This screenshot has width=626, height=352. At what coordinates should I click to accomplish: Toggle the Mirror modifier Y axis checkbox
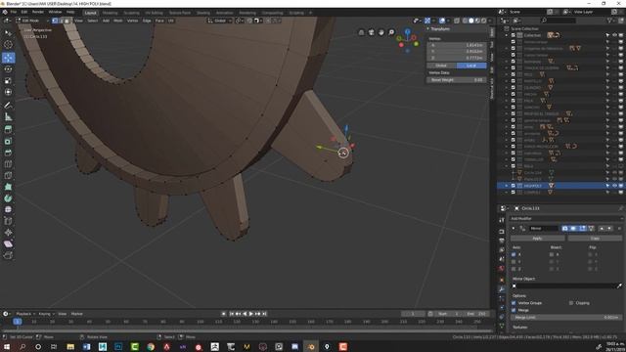(x=514, y=261)
